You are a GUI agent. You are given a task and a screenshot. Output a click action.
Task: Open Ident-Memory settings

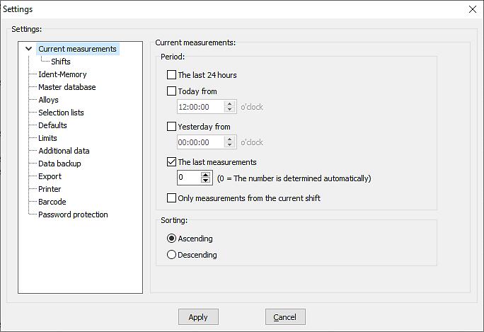[x=62, y=74]
